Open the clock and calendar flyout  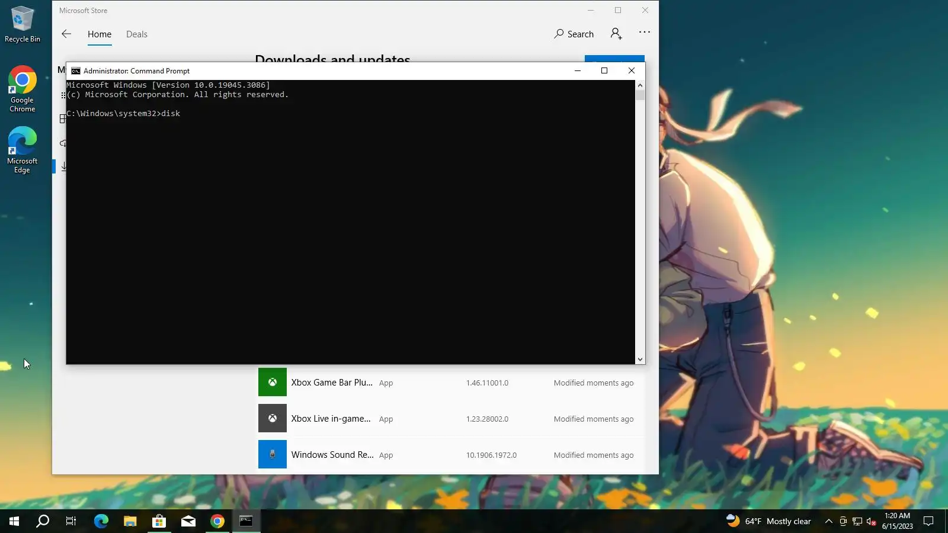[x=897, y=521]
